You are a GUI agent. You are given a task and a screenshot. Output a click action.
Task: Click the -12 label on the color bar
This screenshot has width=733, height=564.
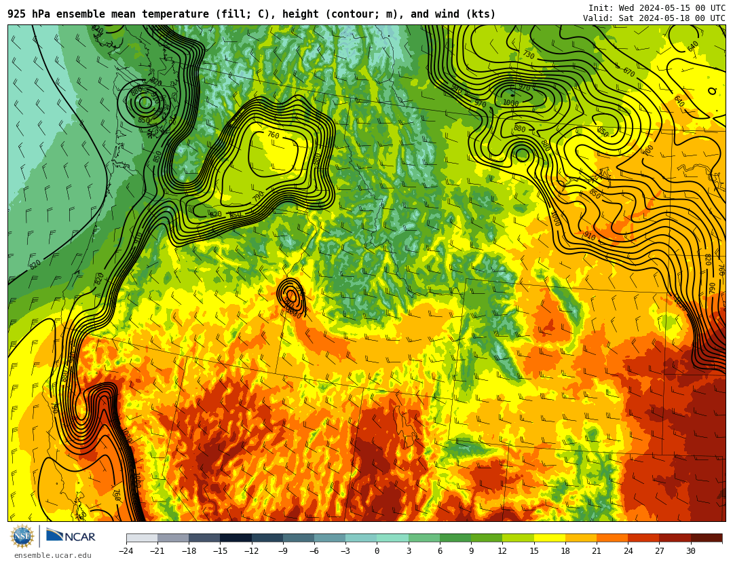252,551
